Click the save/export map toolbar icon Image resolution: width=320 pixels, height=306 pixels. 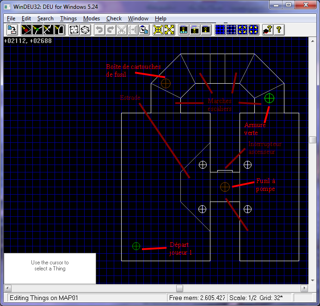12,30
